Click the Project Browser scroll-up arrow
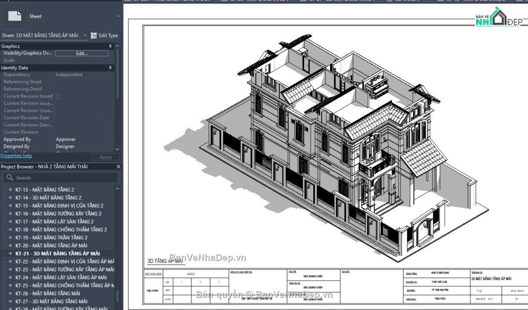 117,189
